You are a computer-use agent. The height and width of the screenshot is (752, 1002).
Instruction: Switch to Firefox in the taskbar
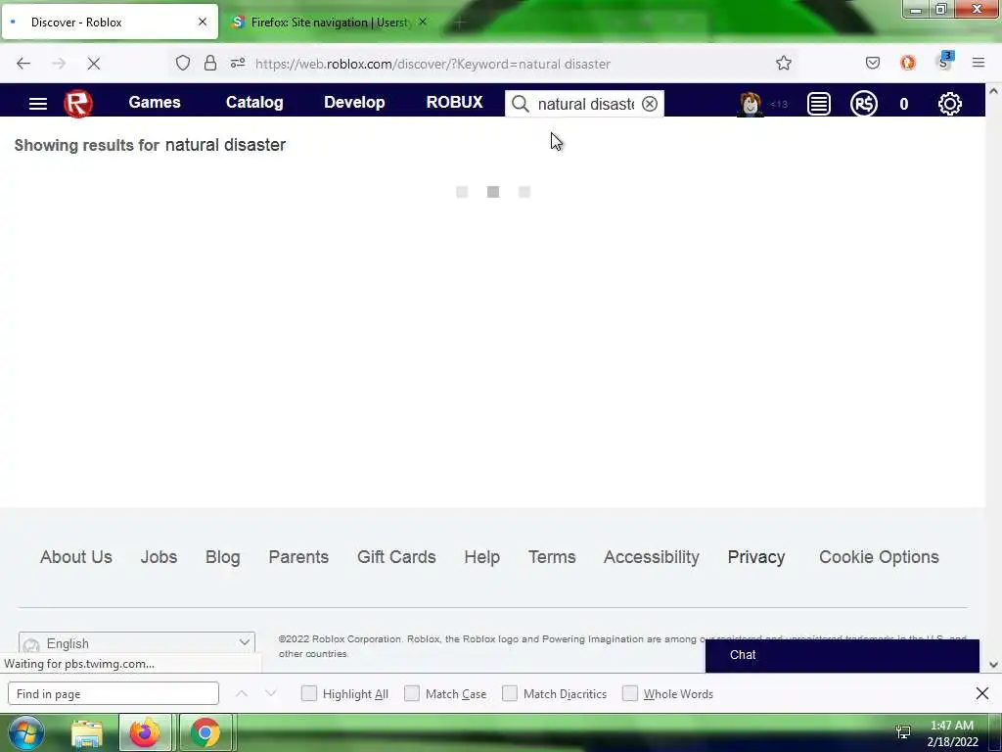[145, 732]
